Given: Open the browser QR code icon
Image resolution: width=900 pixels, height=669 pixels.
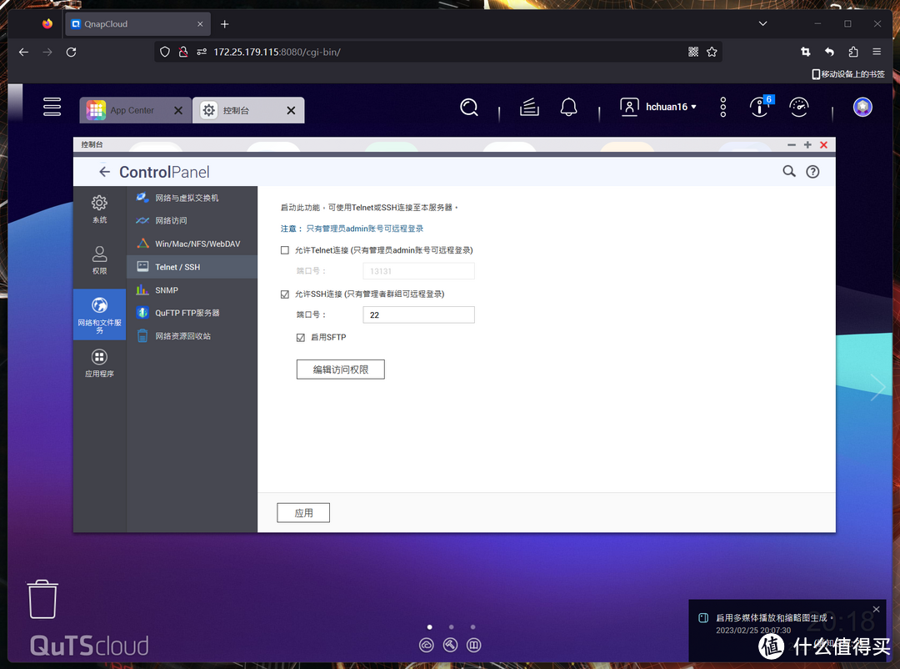Looking at the screenshot, I should [693, 53].
